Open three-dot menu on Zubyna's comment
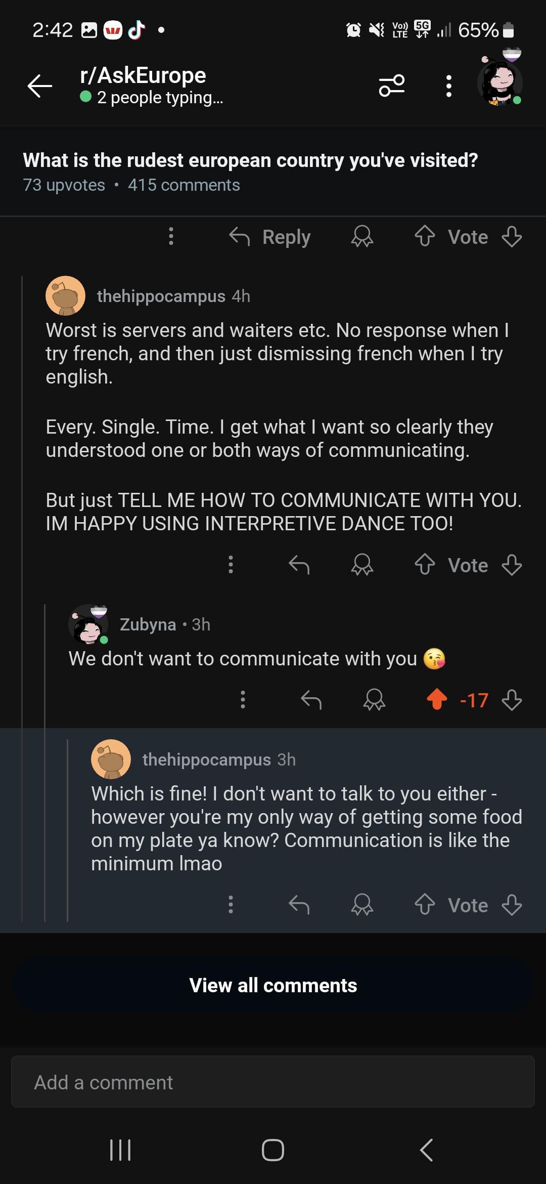The image size is (546, 1184). 243,700
